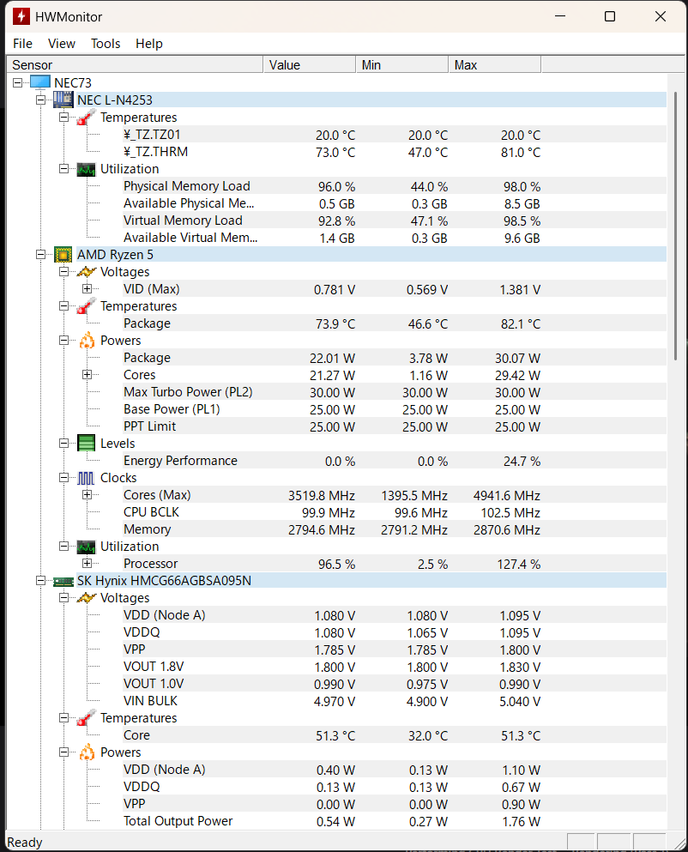Expand the Cores (Max) clocks entry
688x852 pixels.
pyautogui.click(x=87, y=495)
